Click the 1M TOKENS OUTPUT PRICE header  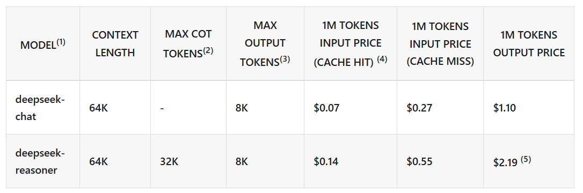coord(529,44)
